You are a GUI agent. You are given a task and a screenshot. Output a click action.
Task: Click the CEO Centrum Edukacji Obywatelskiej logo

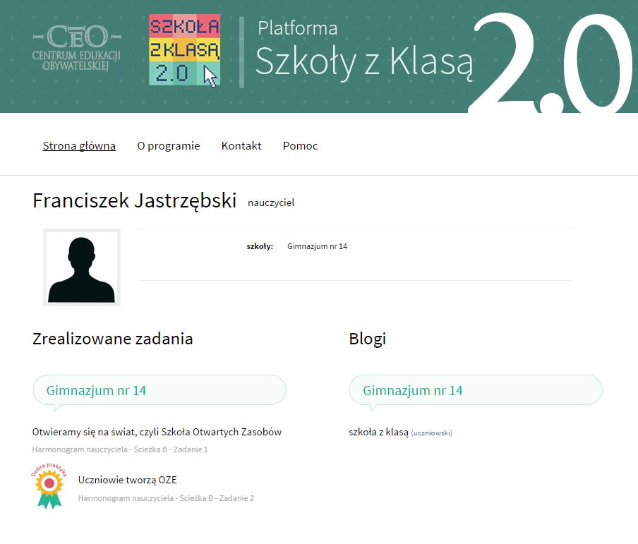point(76,48)
